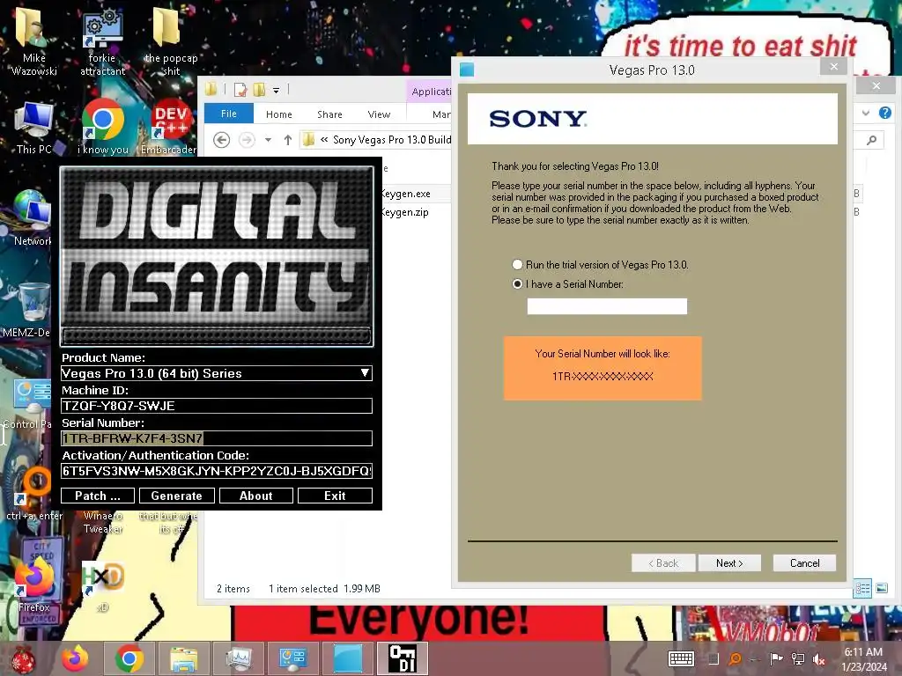Open the Recycle Bin desktop icon
This screenshot has width=902, height=676.
pos(30,311)
